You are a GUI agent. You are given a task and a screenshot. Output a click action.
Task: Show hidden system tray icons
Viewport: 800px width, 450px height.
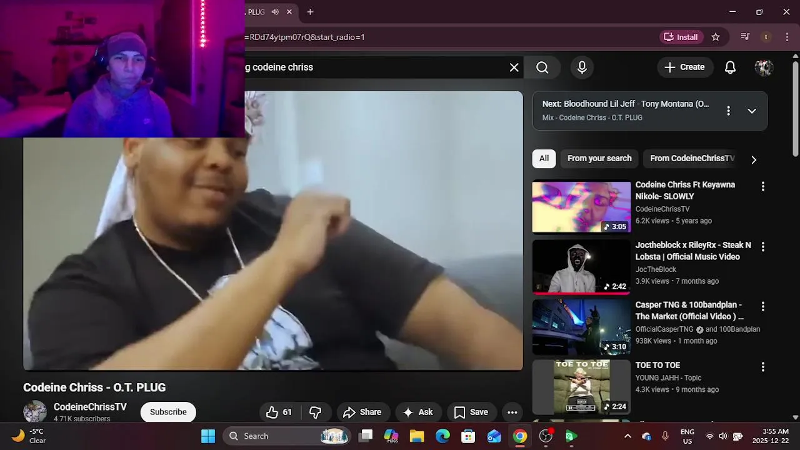(627, 436)
